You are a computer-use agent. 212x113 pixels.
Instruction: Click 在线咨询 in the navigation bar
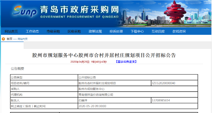click(179, 31)
